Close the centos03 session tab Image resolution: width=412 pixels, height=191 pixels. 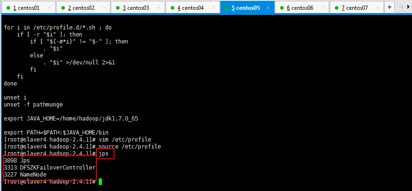click(x=159, y=8)
